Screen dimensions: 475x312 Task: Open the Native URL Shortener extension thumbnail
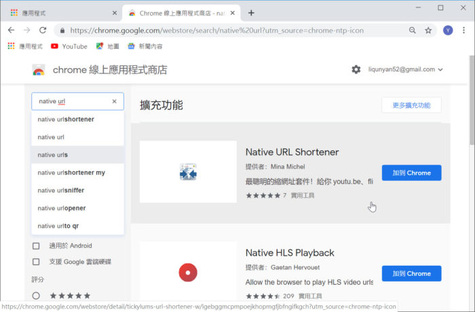(188, 172)
